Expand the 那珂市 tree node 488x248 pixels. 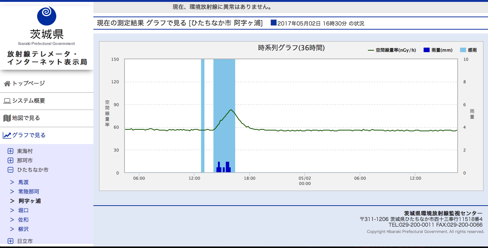[11, 161]
